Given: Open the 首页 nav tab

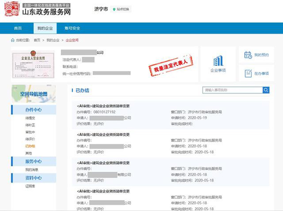Looking at the screenshot, I should [18, 28].
